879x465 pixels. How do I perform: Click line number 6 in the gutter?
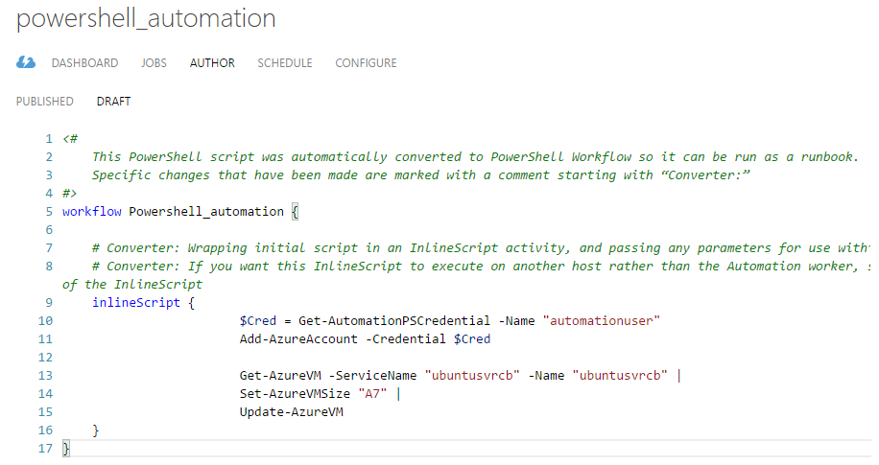click(x=49, y=230)
